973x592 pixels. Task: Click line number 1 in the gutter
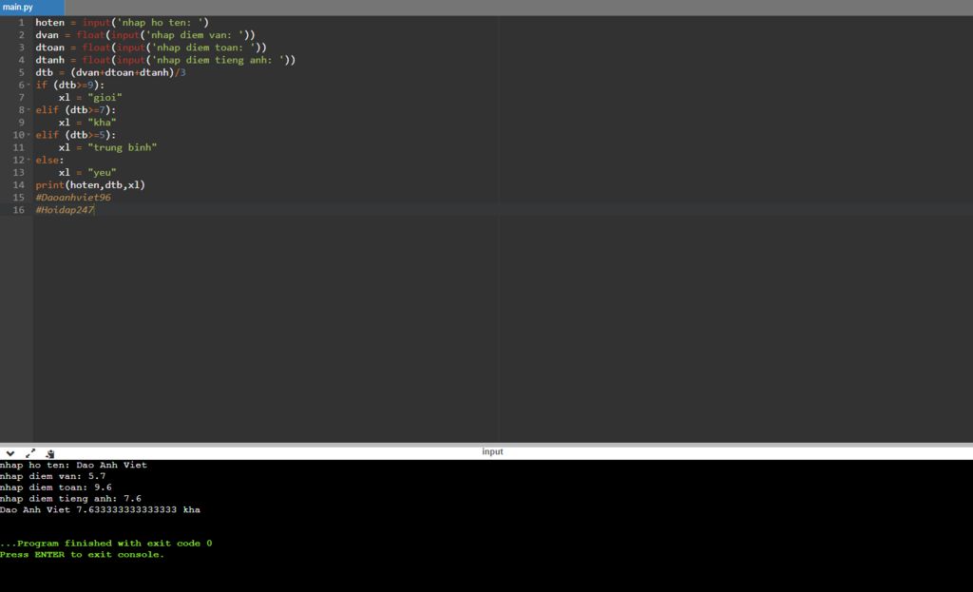pos(21,22)
